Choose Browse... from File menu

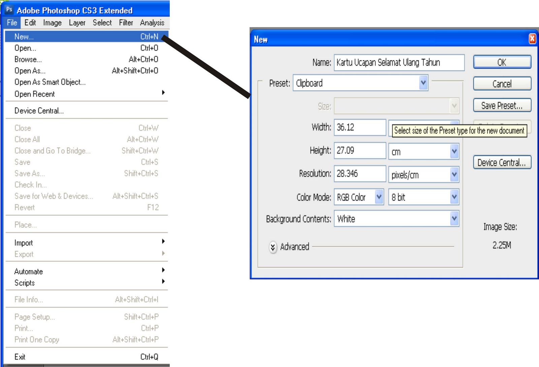[87, 59]
